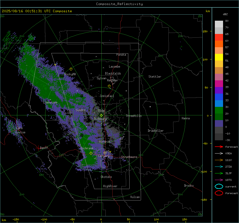Click the Drumheller city label

coord(156,131)
